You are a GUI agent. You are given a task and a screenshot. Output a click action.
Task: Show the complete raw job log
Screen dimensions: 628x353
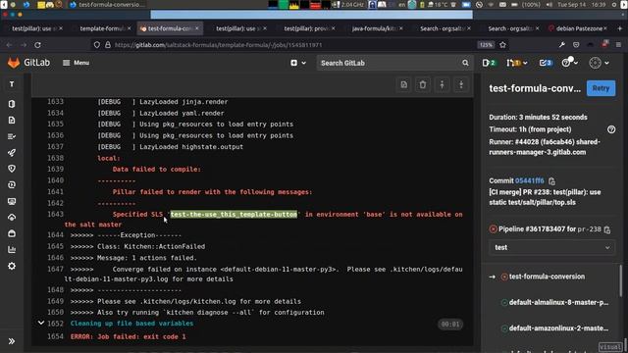[x=403, y=84]
